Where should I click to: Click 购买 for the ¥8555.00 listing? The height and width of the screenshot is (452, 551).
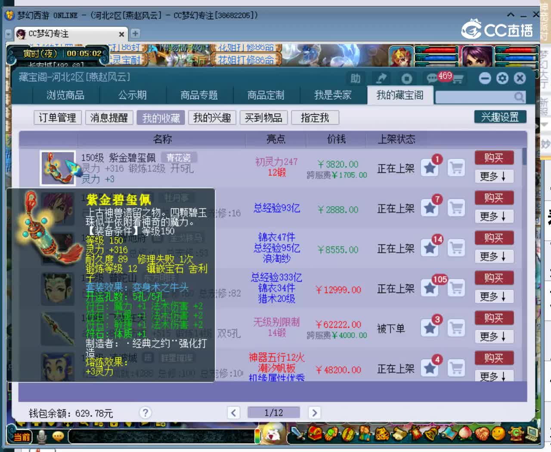[494, 238]
